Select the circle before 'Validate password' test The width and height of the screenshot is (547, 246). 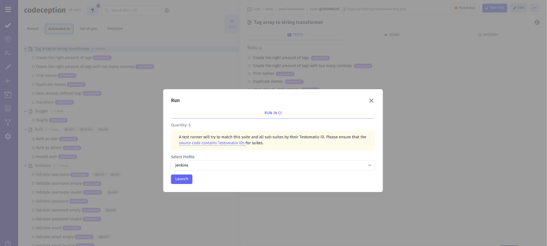[33, 201]
